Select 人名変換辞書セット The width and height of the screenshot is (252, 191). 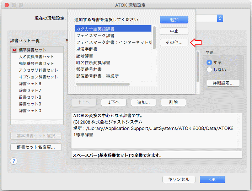point(37,57)
